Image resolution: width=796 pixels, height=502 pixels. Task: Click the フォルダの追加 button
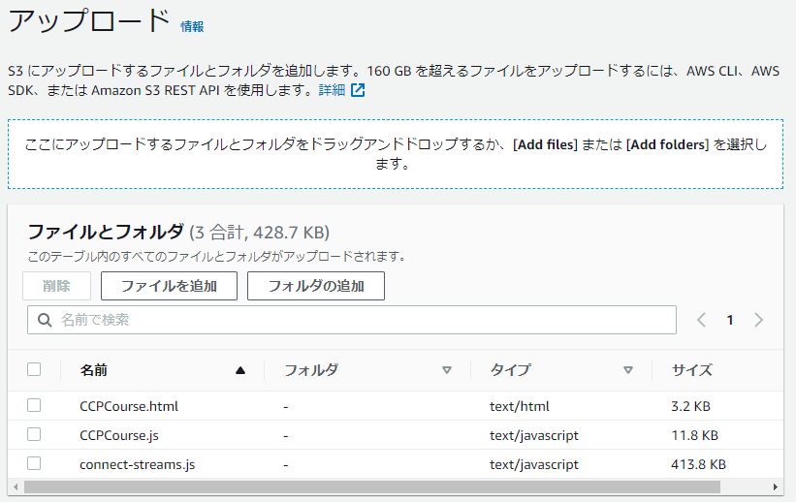tap(316, 286)
